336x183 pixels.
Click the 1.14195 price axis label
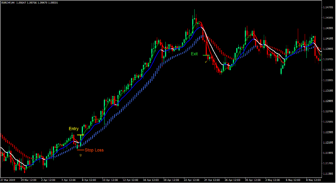click(x=328, y=38)
